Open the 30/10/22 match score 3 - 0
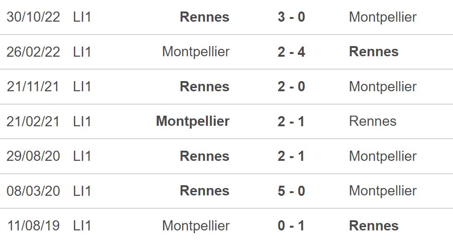453x241 pixels. (291, 17)
